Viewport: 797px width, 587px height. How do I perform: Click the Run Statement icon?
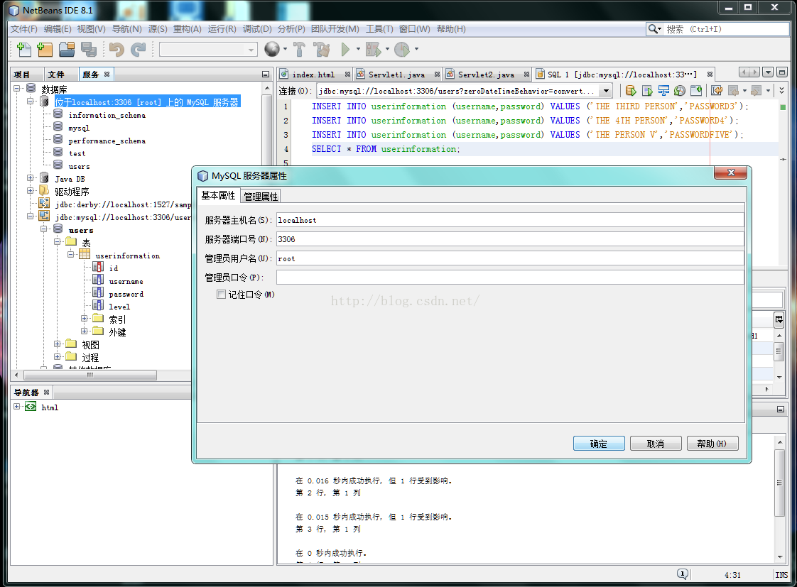coord(648,91)
